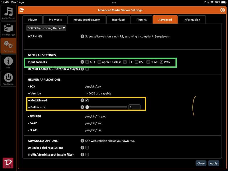Switch to the Plugins tab
Viewport: 228px width, 171px height.
click(141, 20)
